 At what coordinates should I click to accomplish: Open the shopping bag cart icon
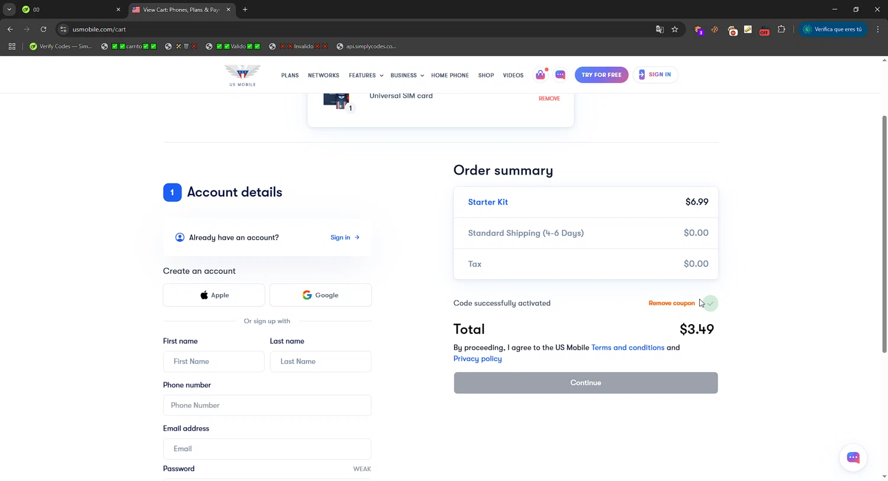click(540, 75)
